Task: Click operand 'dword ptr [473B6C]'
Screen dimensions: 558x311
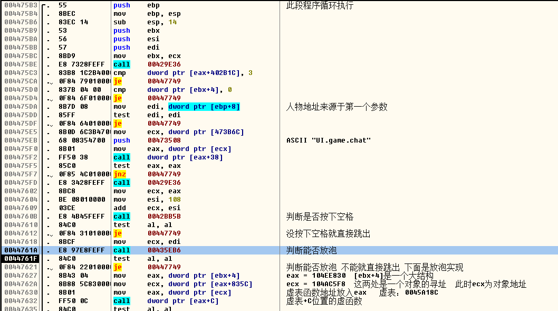Action: 206,132
